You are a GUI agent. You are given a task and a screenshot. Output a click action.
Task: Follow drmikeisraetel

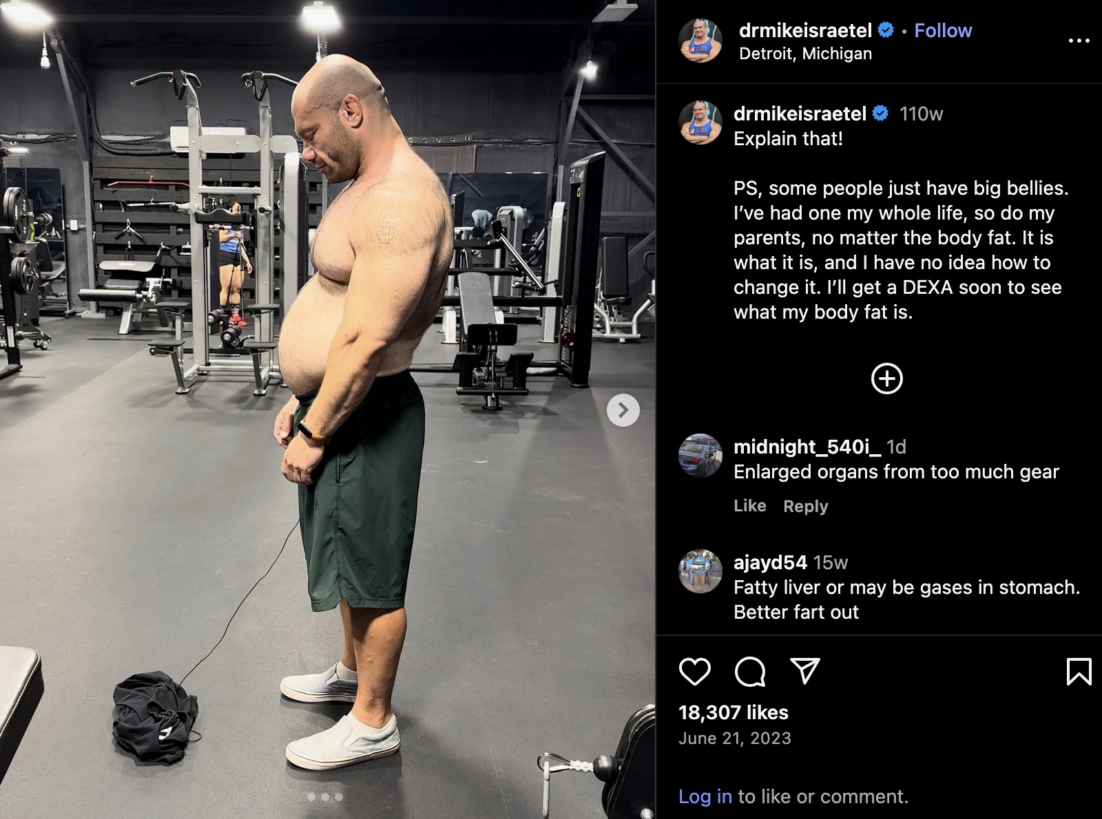tap(943, 30)
